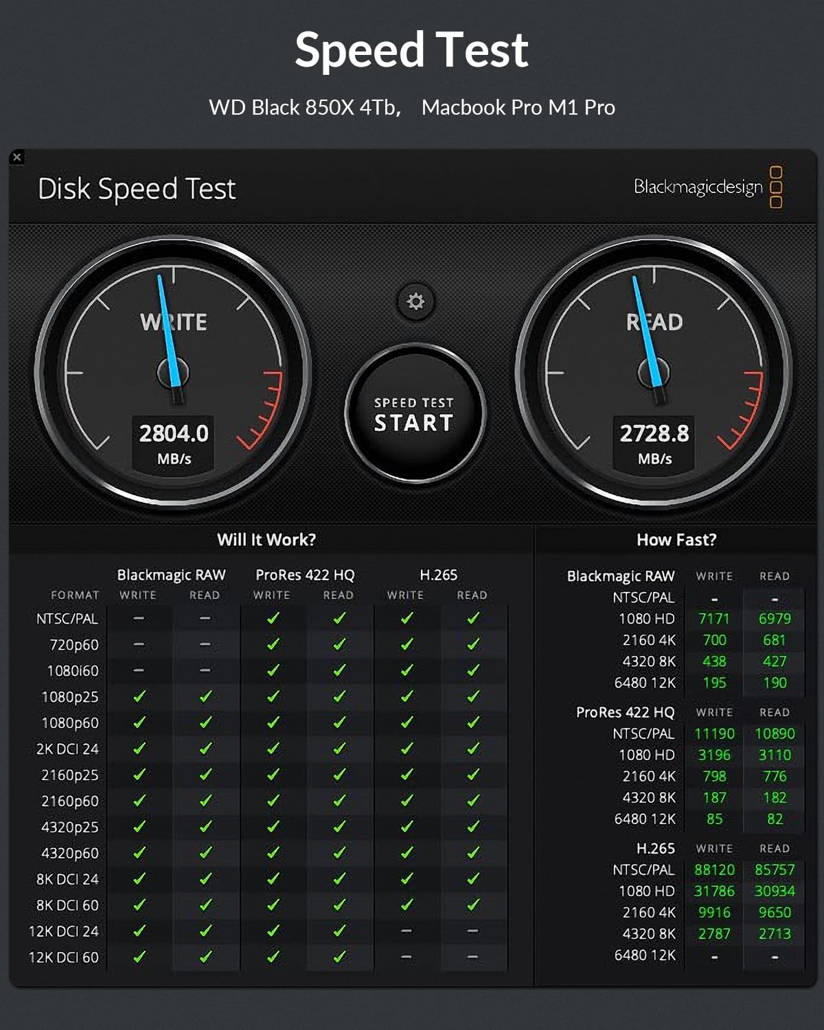Click the 1080p25 format row label
The height and width of the screenshot is (1030, 824).
70,697
